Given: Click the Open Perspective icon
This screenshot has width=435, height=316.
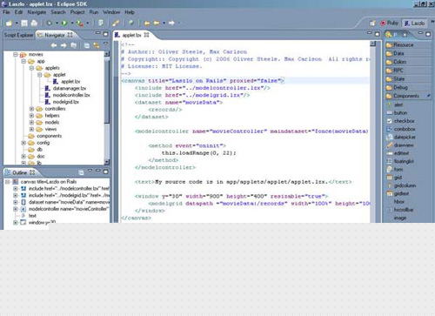Looking at the screenshot, I should (x=372, y=23).
